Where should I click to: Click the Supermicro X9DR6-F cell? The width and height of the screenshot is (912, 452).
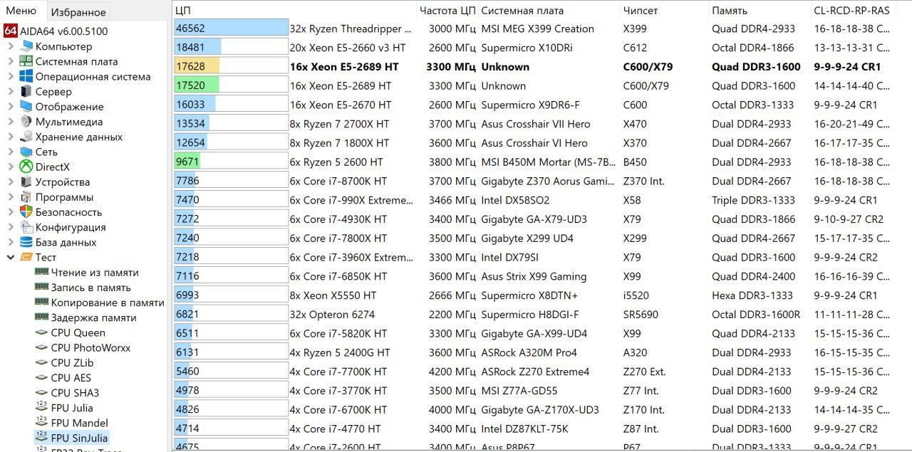[x=530, y=105]
